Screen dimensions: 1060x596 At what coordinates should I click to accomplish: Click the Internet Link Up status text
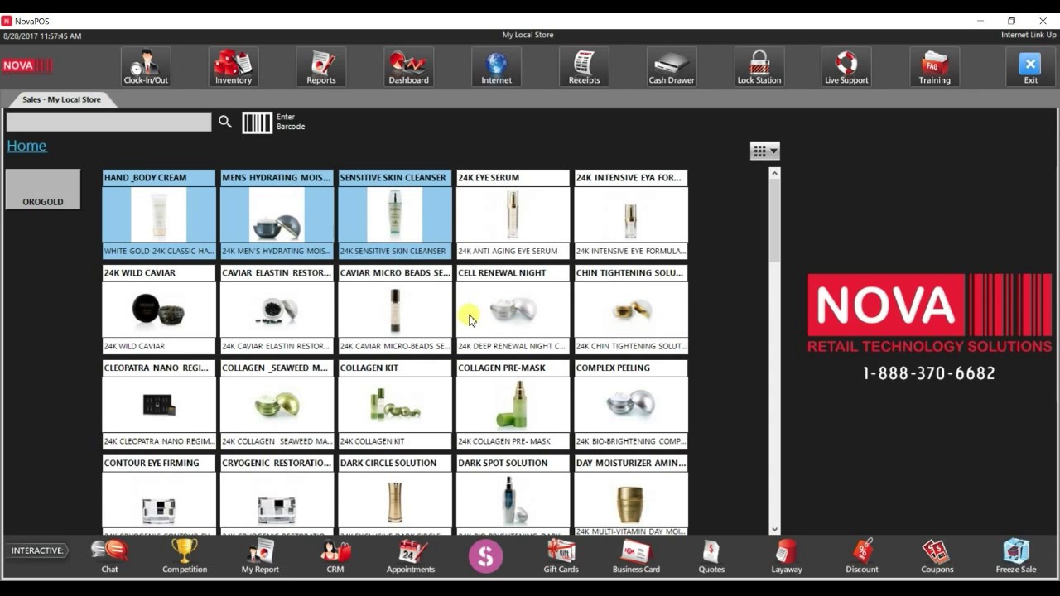pyautogui.click(x=1029, y=35)
